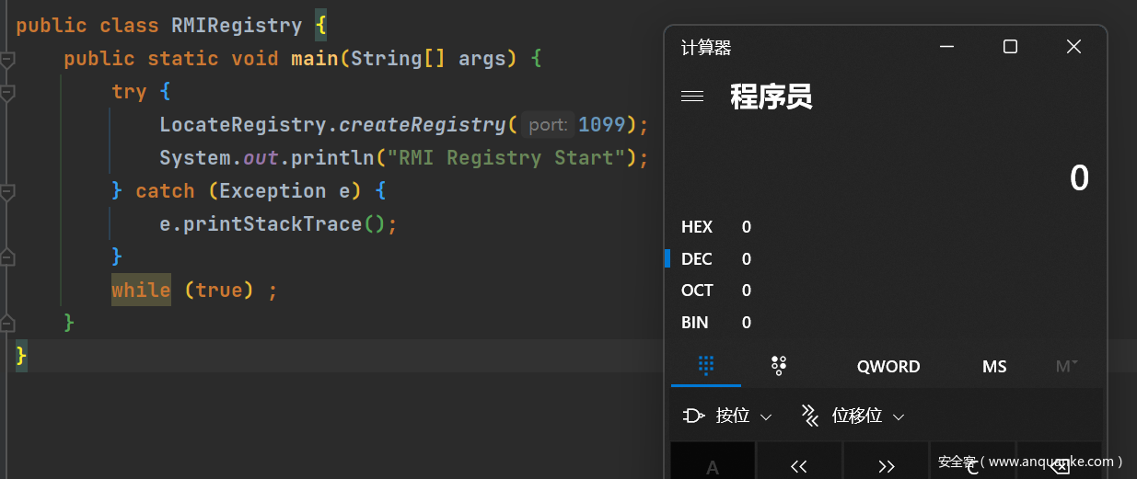Select HEX number base
1137x479 pixels.
click(697, 227)
